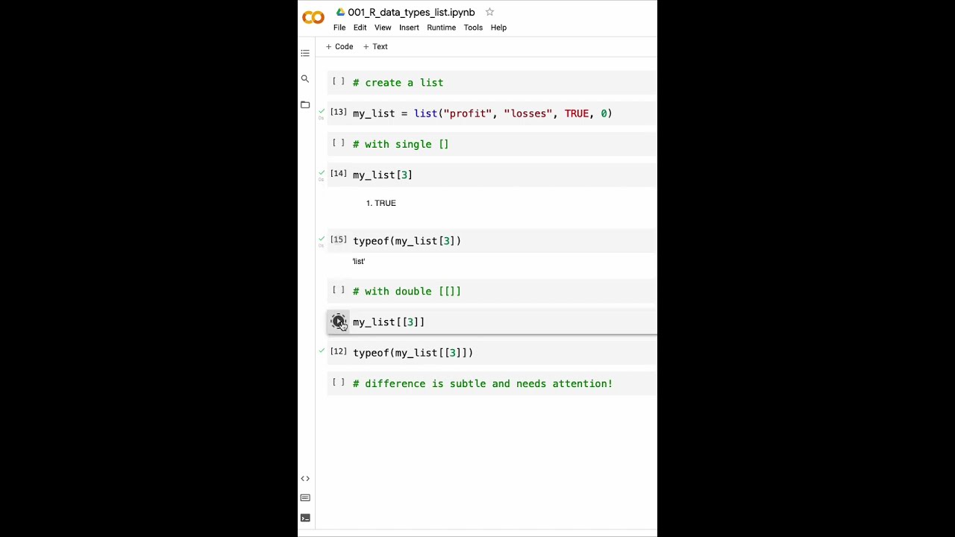Click bracket of '# with single []' cell
Screen dimensions: 955x537
339,142
